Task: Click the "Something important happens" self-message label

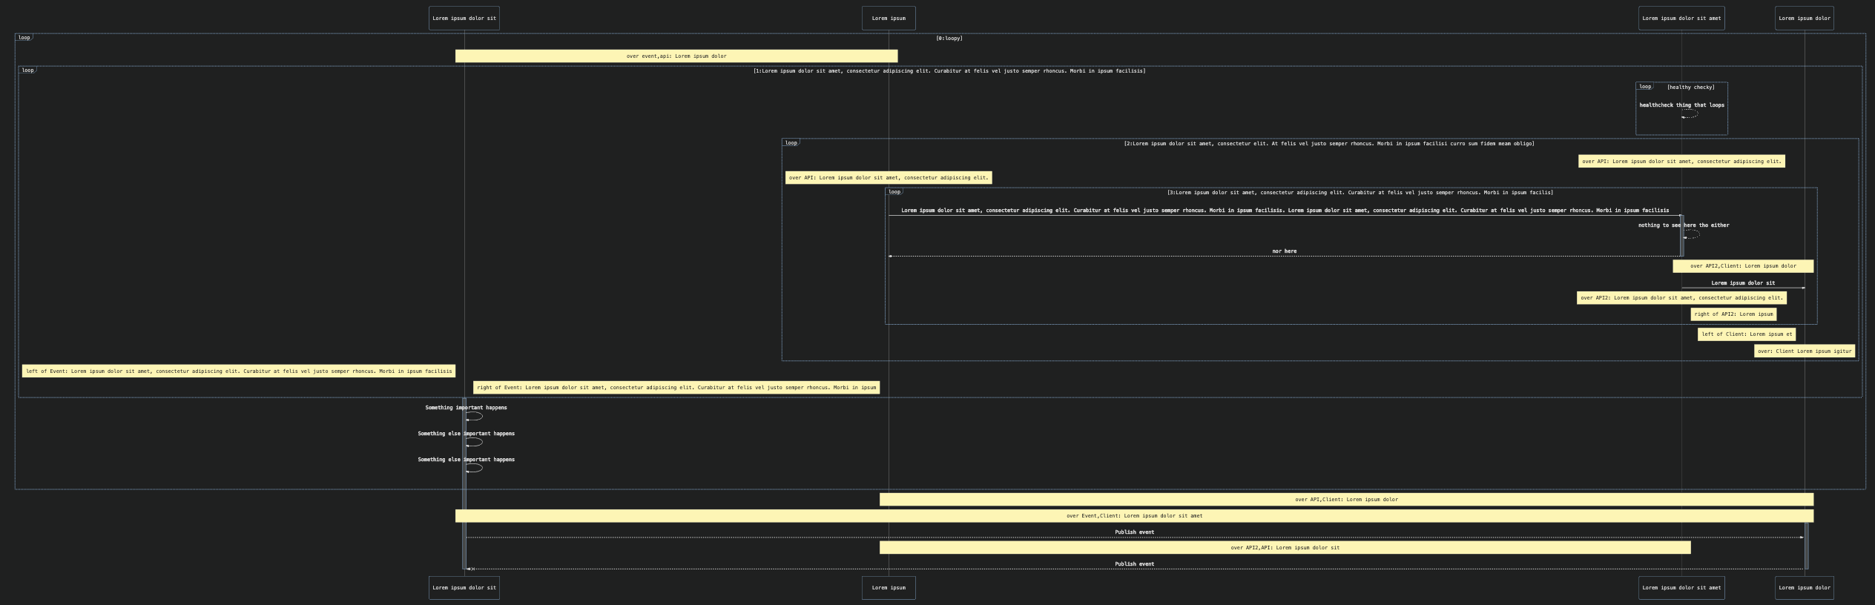Action: coord(466,408)
